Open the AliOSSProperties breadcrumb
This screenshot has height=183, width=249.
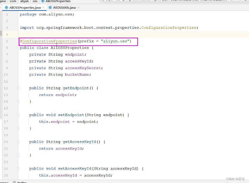pos(58,1)
